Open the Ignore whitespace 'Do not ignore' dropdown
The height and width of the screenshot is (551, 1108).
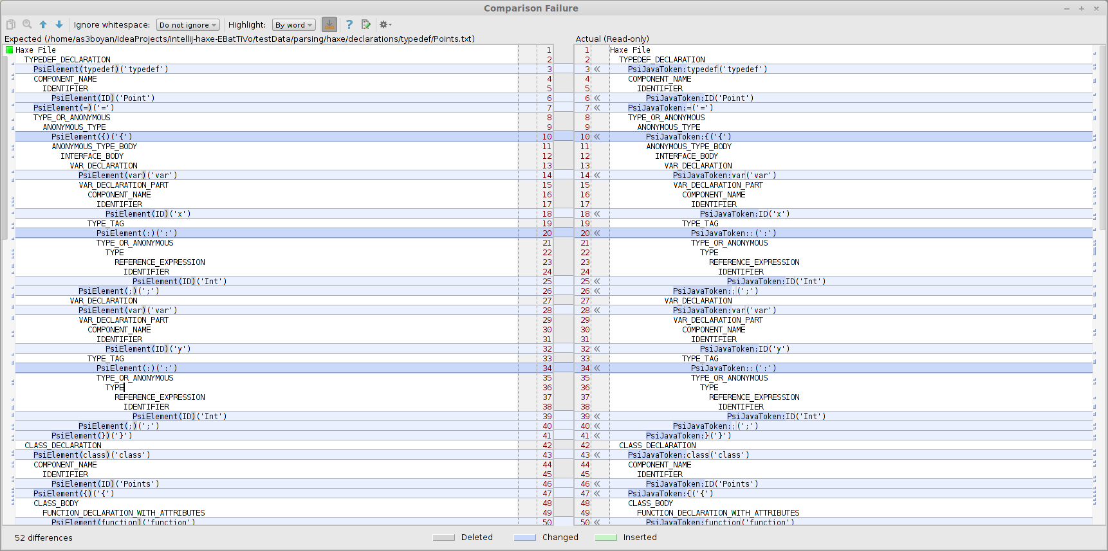click(x=188, y=25)
